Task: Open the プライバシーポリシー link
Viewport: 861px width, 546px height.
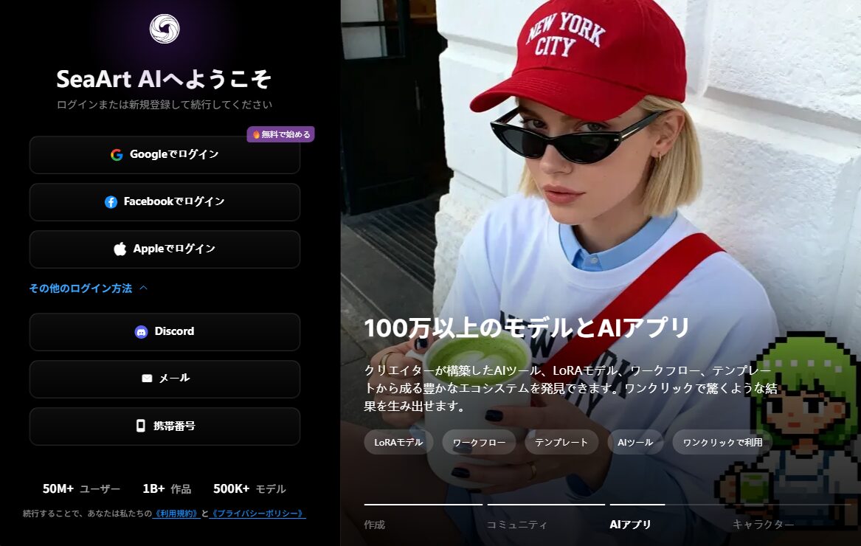Action: tap(257, 514)
